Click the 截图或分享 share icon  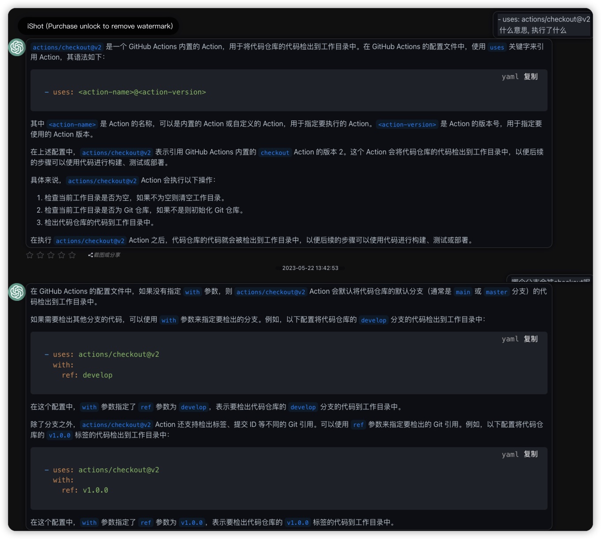(x=90, y=255)
